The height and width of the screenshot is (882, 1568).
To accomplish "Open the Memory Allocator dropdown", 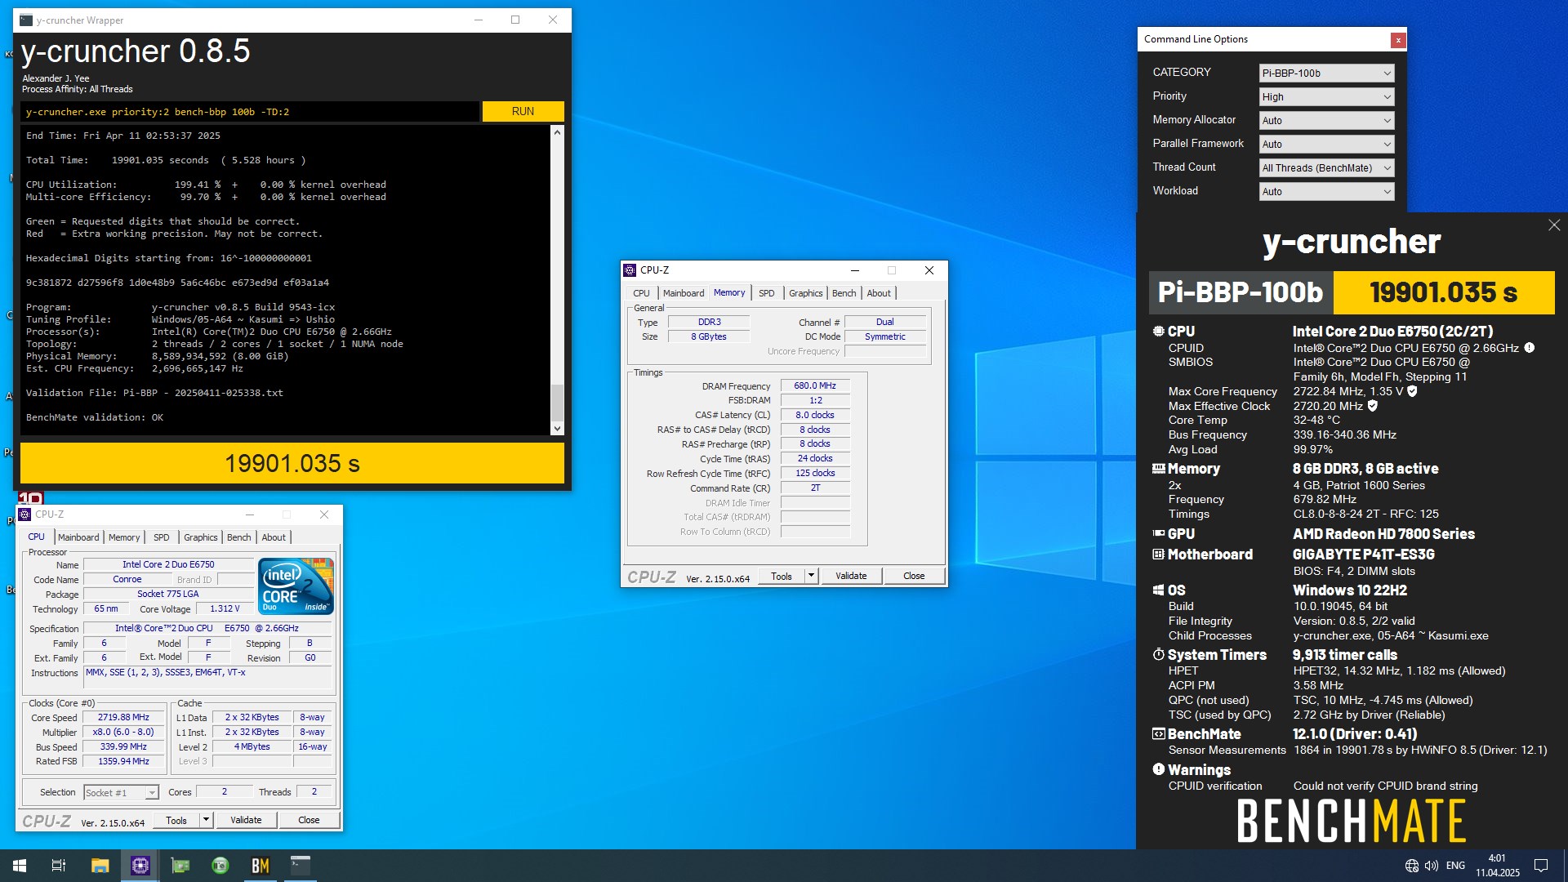I will pyautogui.click(x=1326, y=121).
